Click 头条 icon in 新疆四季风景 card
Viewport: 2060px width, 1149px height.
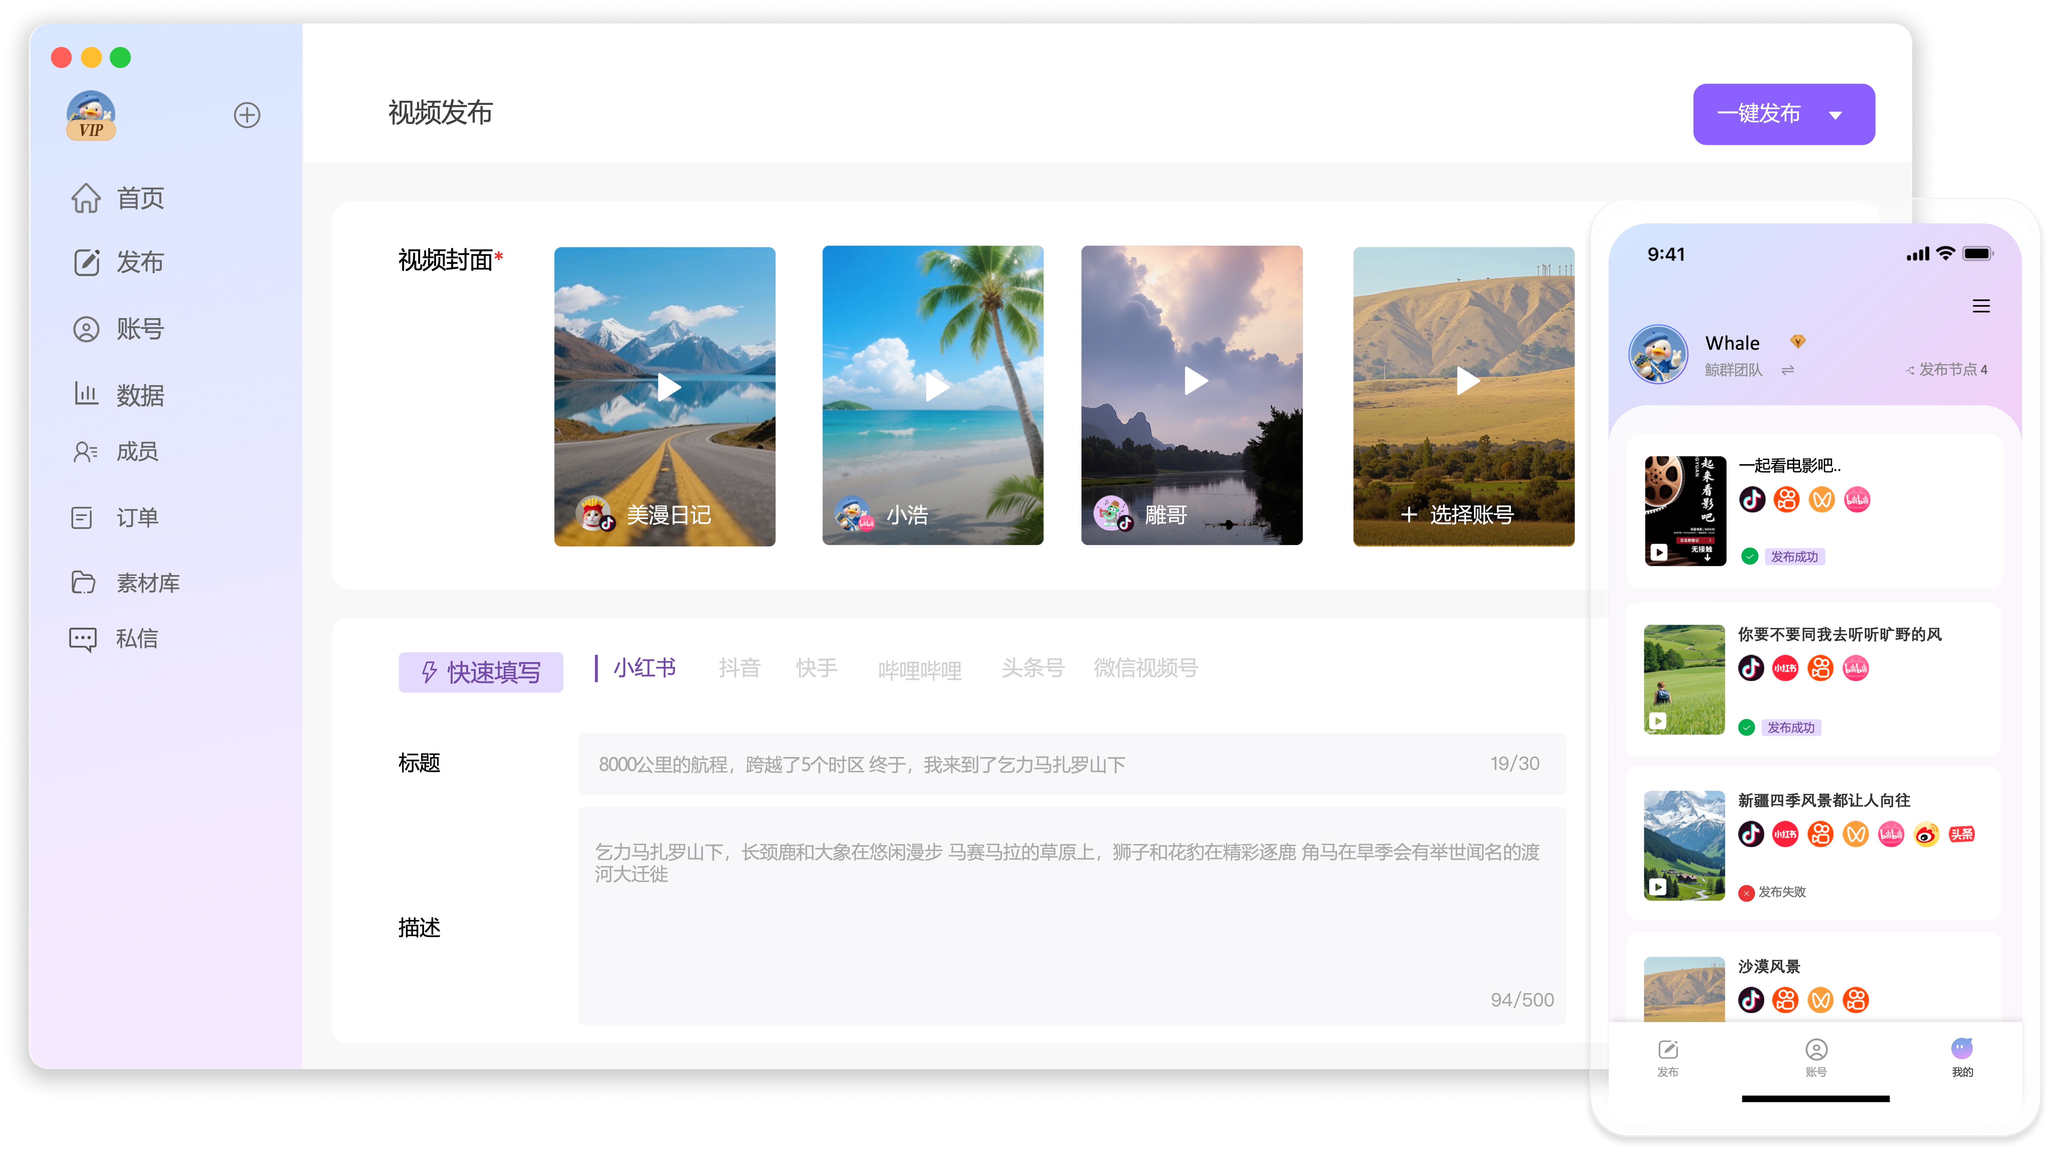pos(1961,834)
